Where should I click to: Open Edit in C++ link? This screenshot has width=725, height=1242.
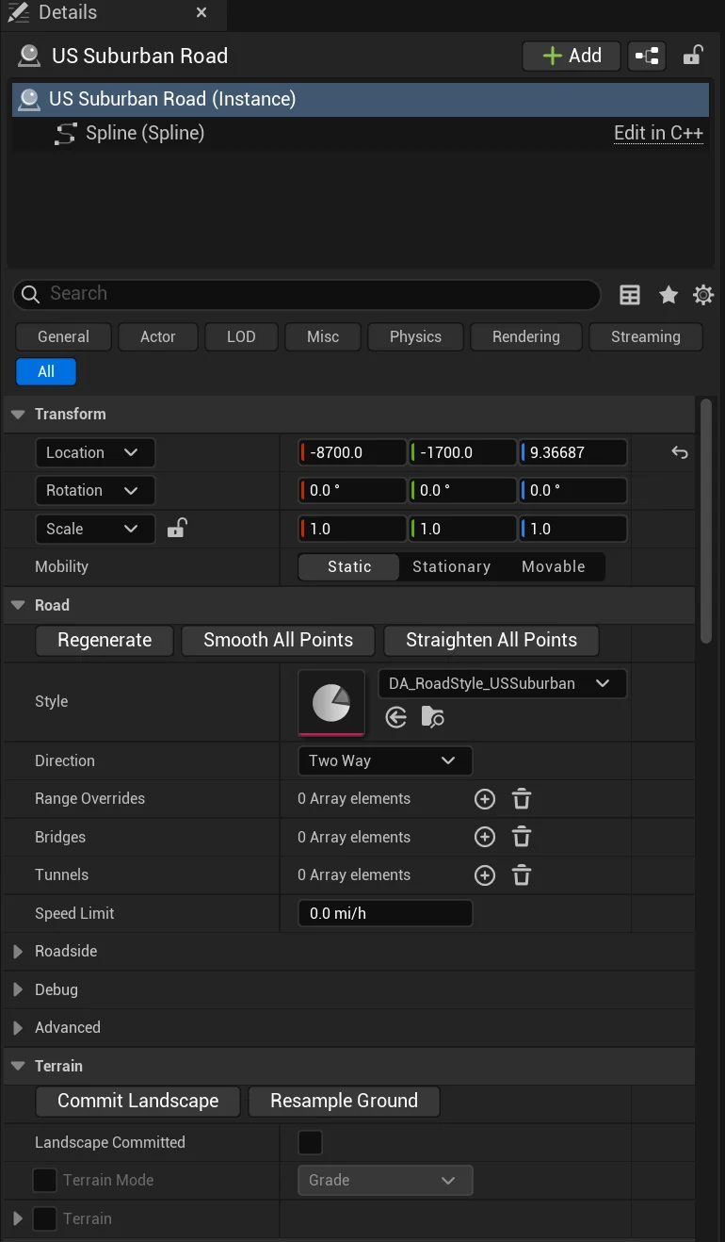click(658, 133)
